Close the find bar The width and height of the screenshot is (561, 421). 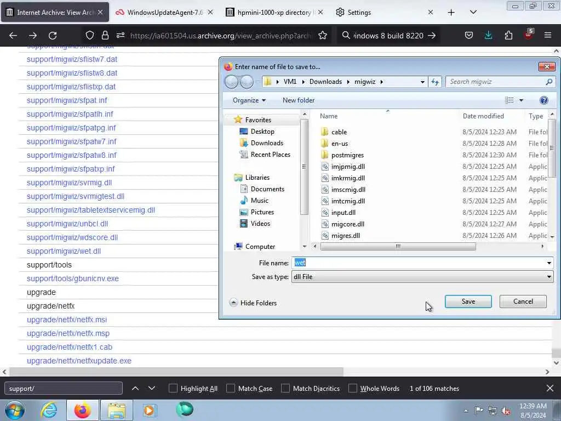[x=550, y=389]
